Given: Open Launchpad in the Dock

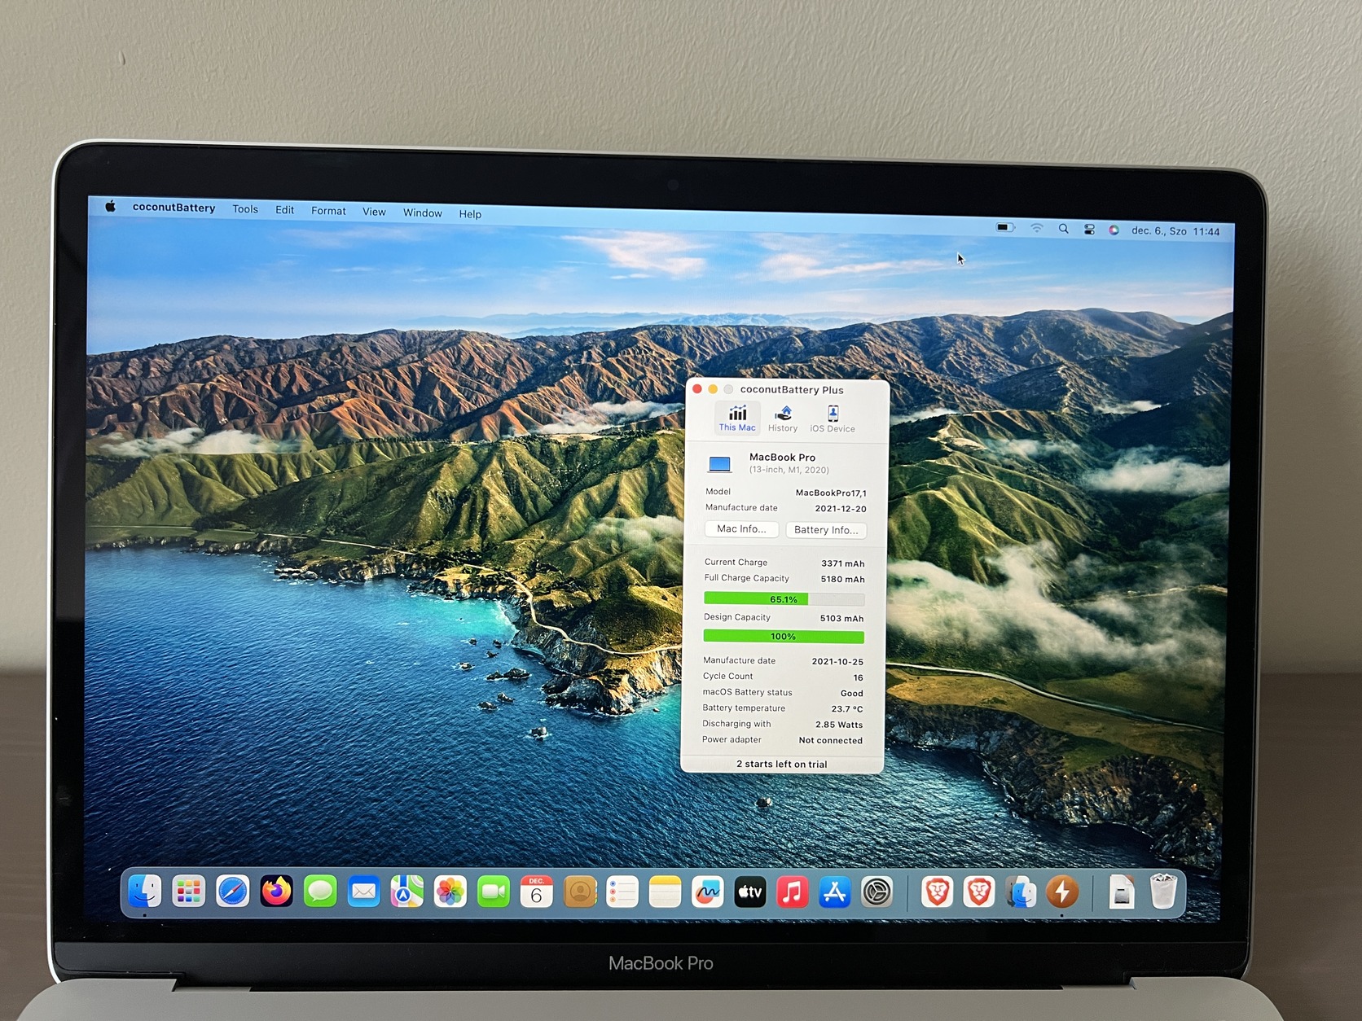Looking at the screenshot, I should pyautogui.click(x=189, y=892).
